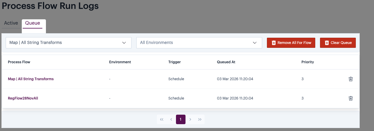Screen dimensions: 374x131
Task: Click the Trigger column header
Action: point(174,62)
